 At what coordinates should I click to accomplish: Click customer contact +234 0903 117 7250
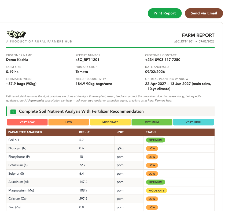pyautogui.click(x=163, y=60)
